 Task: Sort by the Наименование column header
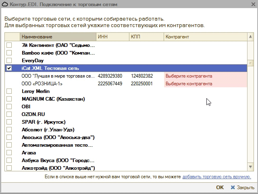(58, 37)
